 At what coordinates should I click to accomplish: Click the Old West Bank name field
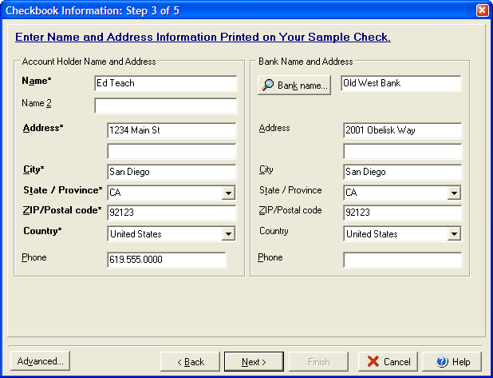point(400,83)
